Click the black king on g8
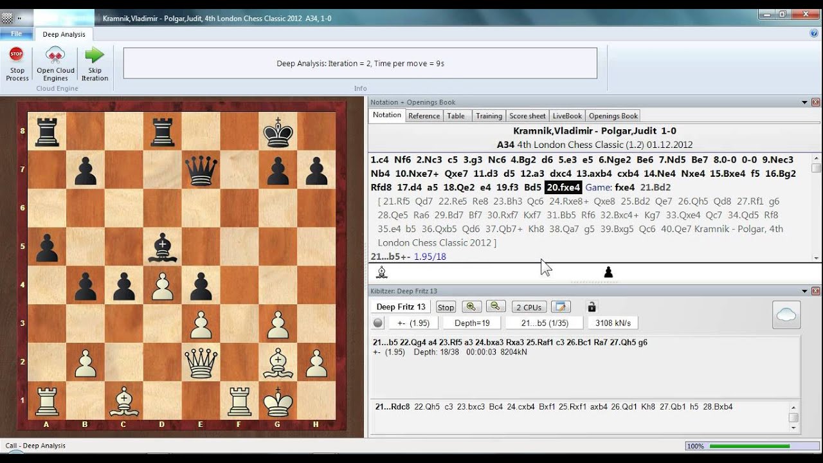 click(278, 132)
